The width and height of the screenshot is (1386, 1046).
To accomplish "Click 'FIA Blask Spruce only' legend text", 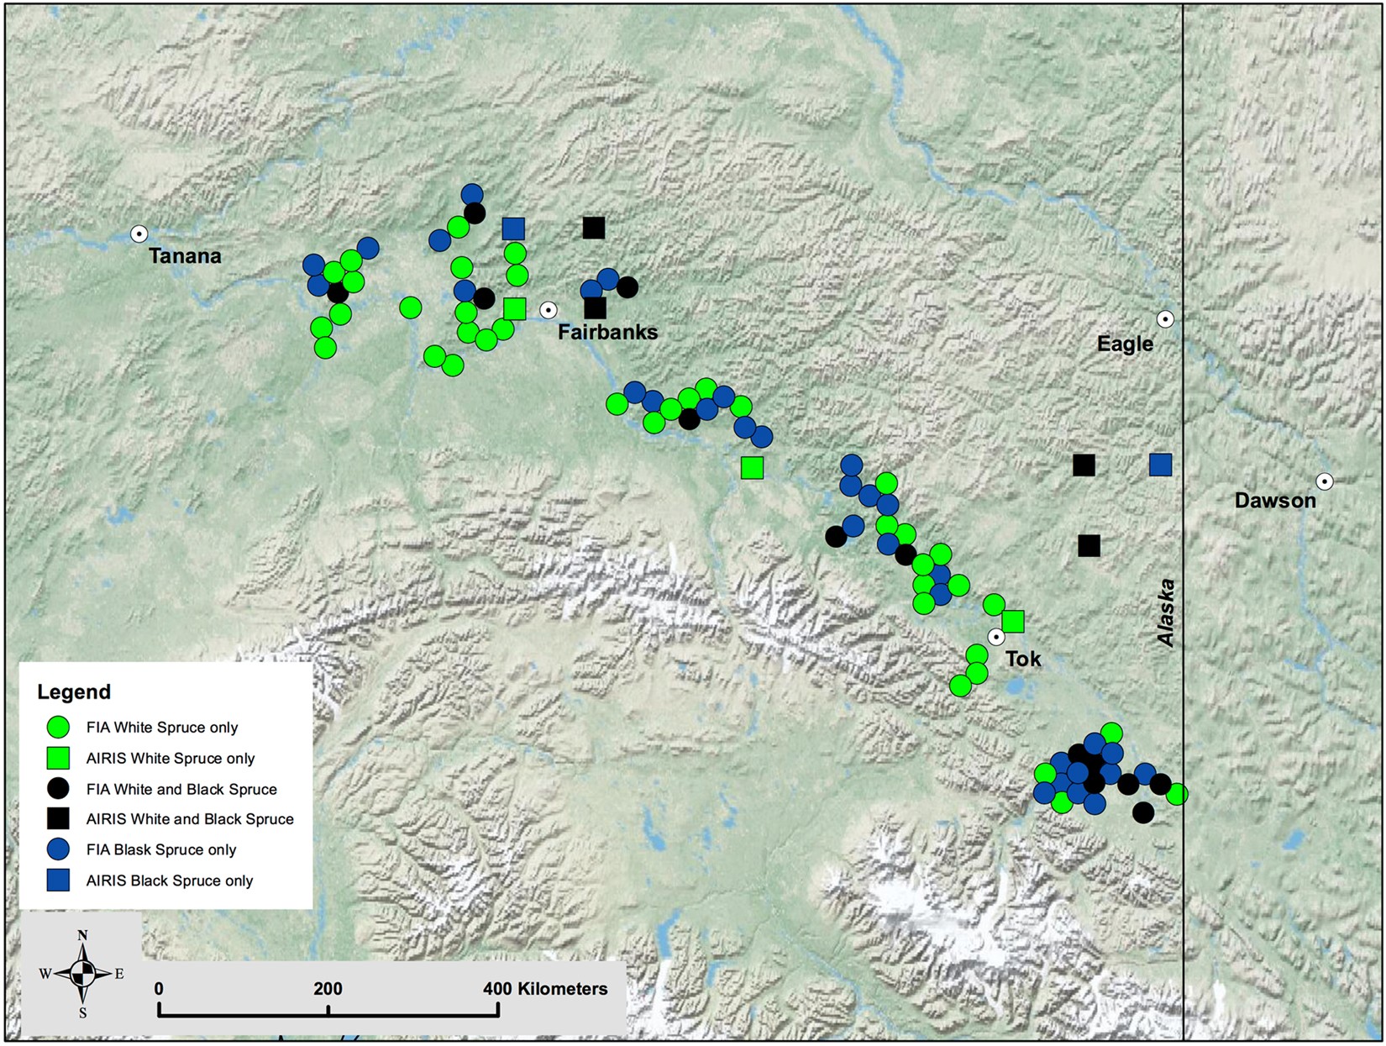I will click(161, 850).
